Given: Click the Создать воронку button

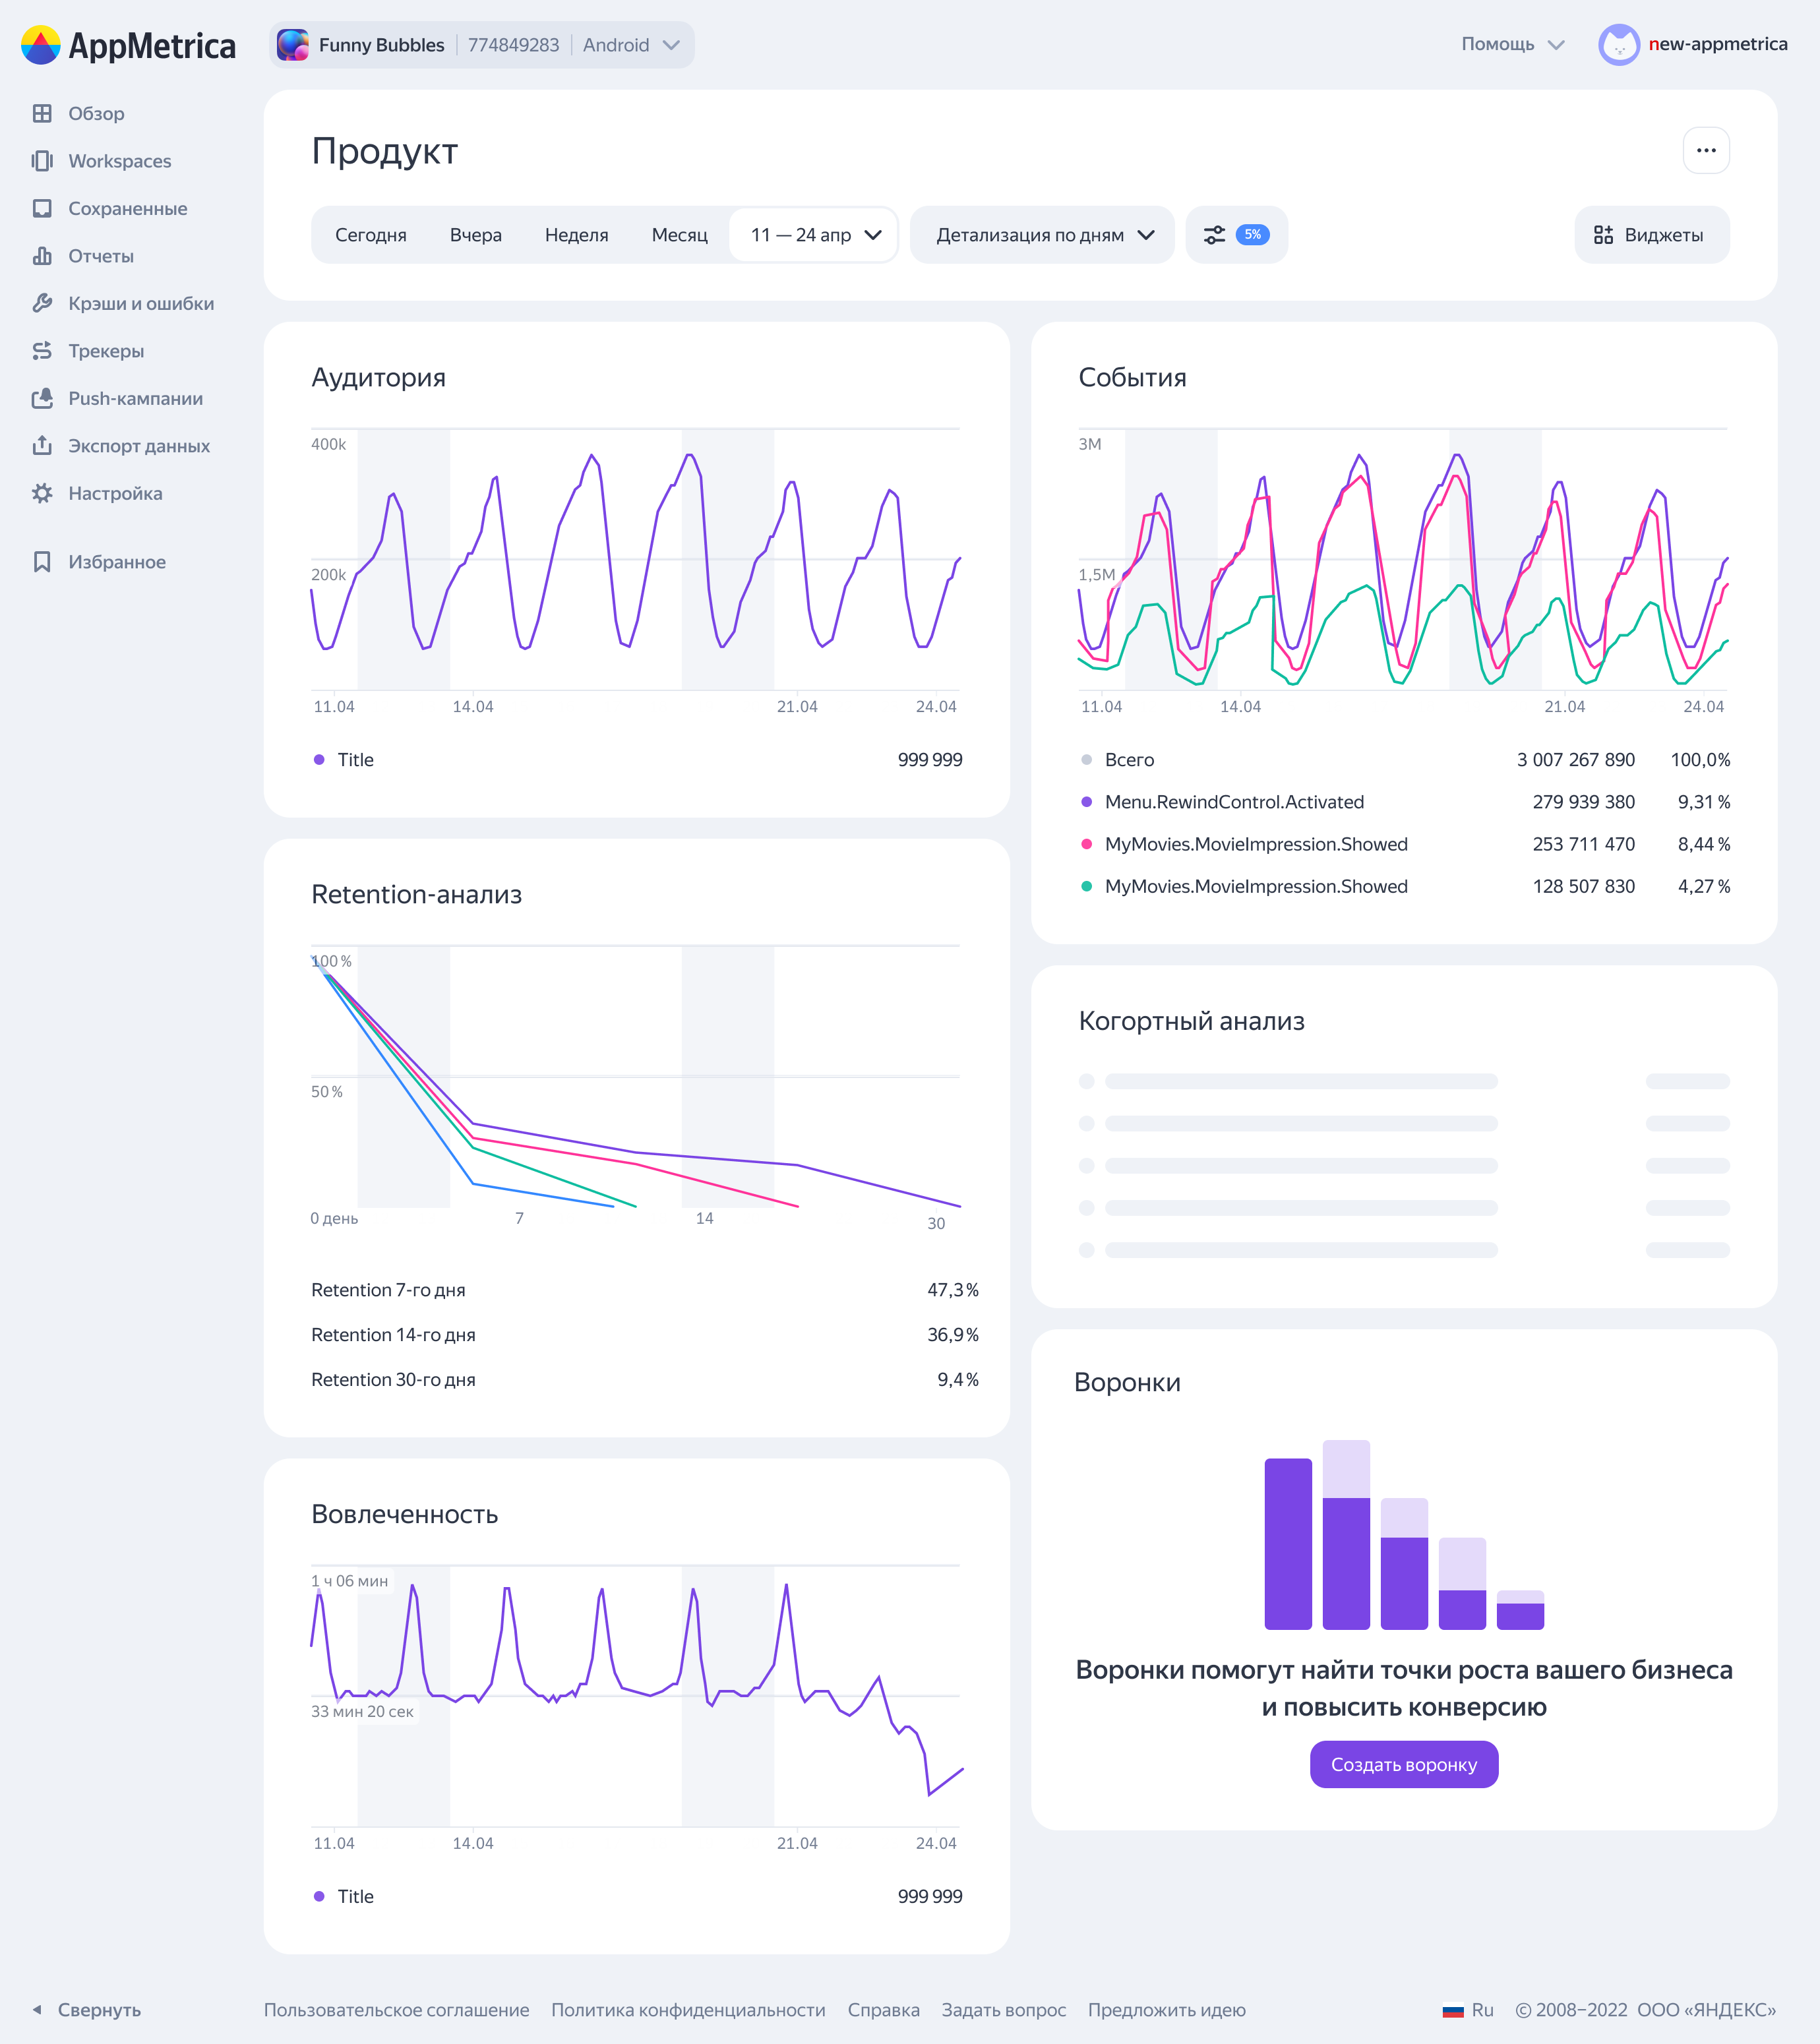Looking at the screenshot, I should point(1403,1765).
